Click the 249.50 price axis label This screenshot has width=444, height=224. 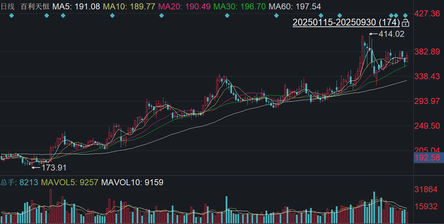[427, 126]
